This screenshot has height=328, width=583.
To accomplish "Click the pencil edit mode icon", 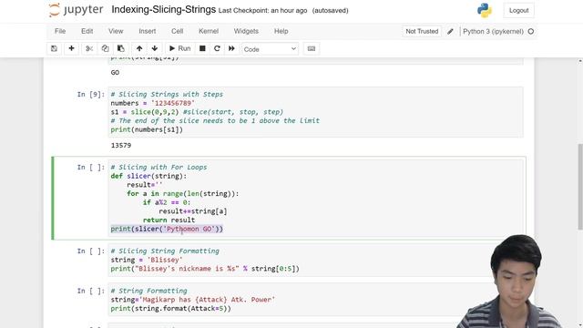I will [450, 32].
